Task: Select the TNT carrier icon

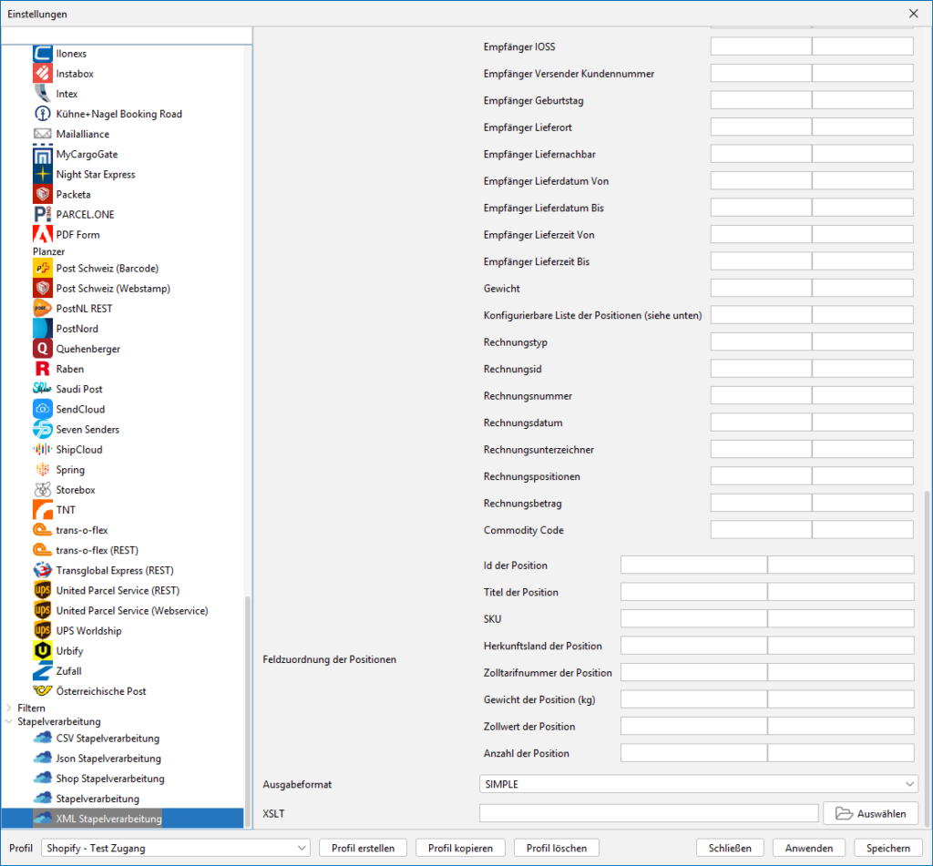Action: [x=42, y=510]
